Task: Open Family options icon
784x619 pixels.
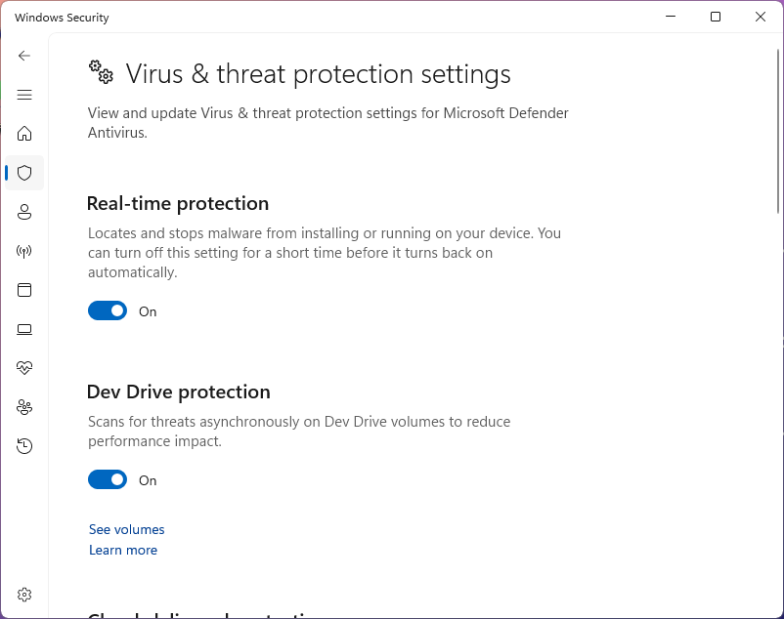Action: [24, 407]
